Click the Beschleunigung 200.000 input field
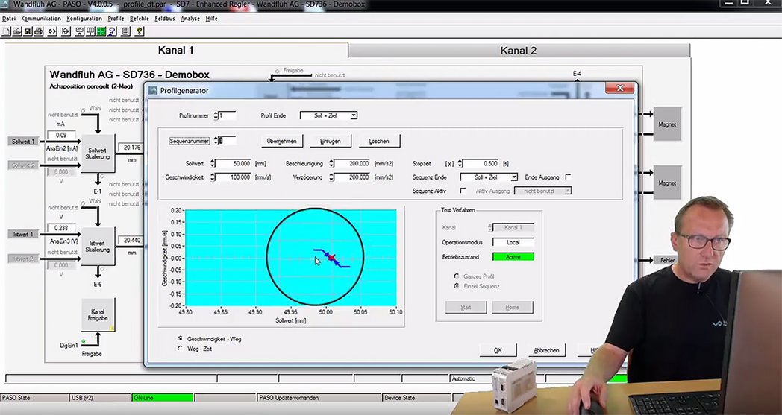The image size is (782, 415). click(352, 163)
